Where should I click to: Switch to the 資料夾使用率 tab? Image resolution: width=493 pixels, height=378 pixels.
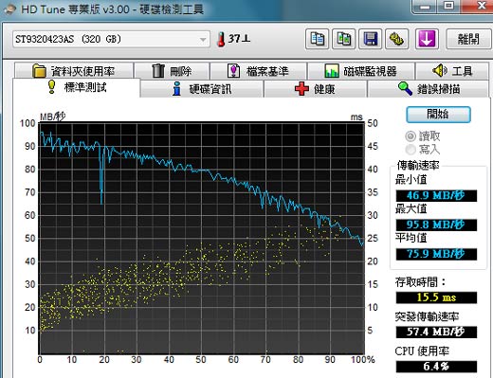point(74,71)
